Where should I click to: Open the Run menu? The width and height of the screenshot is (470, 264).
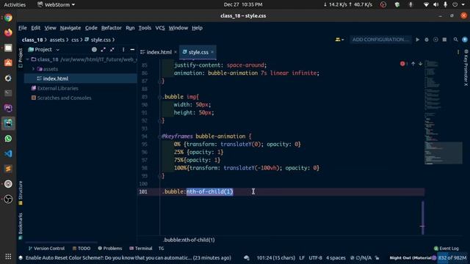pos(130,28)
